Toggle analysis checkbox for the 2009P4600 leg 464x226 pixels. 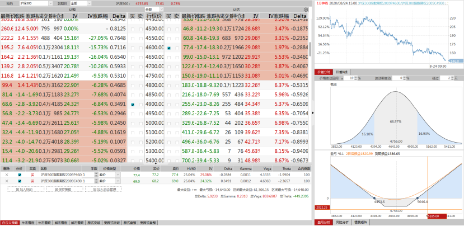[x=20, y=175]
